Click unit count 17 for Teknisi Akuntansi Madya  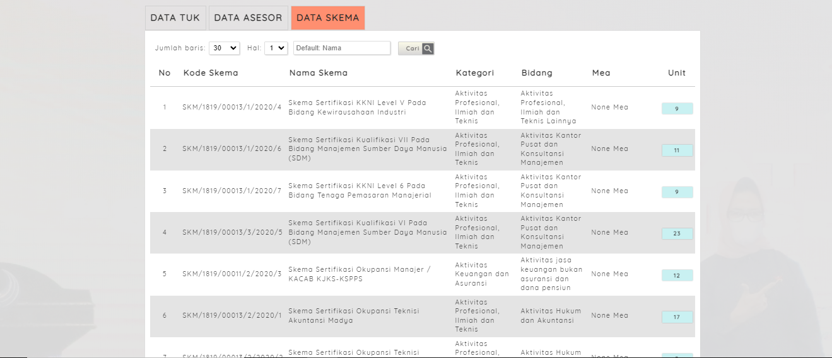point(677,317)
